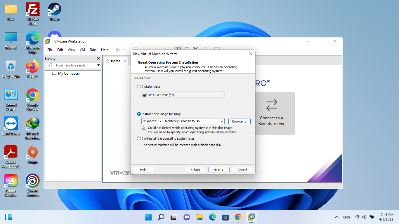This screenshot has width=399, height=224.
Task: Open the power options arrow beside play button
Action: click(124, 50)
